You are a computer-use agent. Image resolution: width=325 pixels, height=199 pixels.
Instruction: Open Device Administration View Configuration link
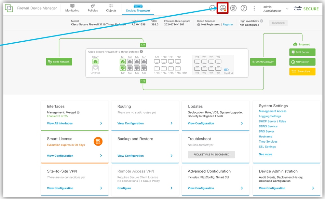272,188
